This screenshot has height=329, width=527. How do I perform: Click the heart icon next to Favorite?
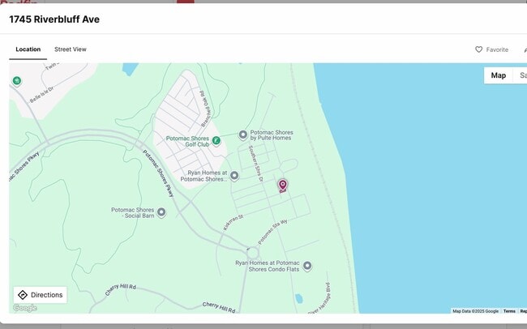point(479,49)
